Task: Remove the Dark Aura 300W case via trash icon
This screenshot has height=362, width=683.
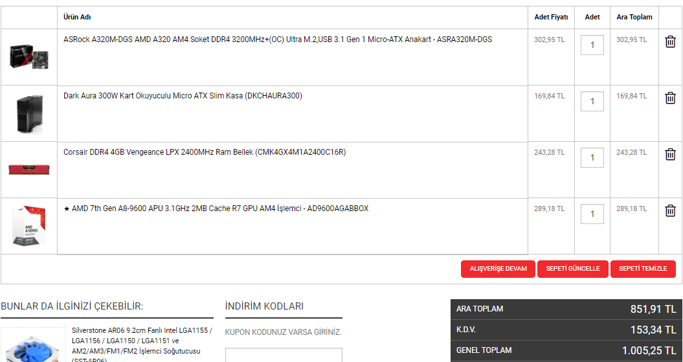Action: [670, 98]
